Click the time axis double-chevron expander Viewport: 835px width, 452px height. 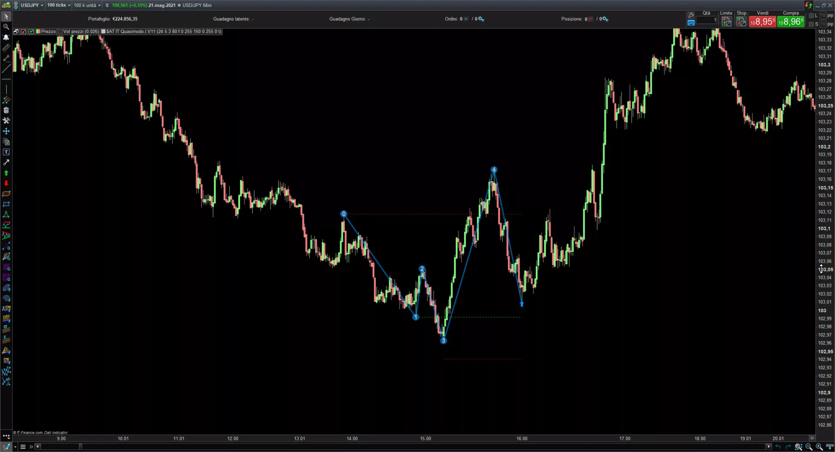point(812,438)
